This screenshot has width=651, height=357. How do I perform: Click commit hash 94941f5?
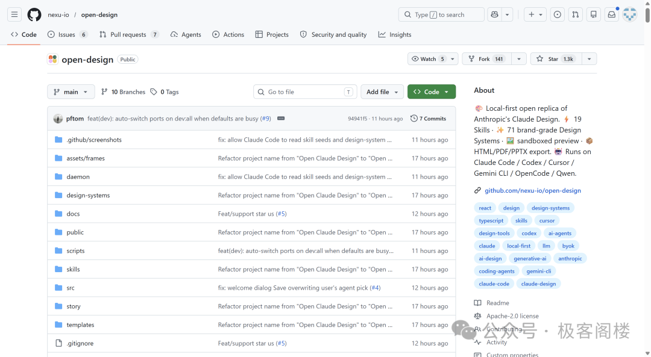pyautogui.click(x=357, y=119)
